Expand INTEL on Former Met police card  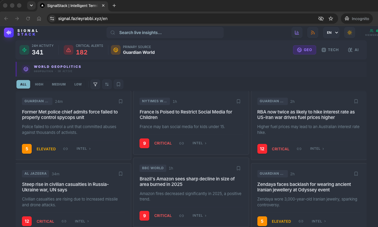point(84,149)
